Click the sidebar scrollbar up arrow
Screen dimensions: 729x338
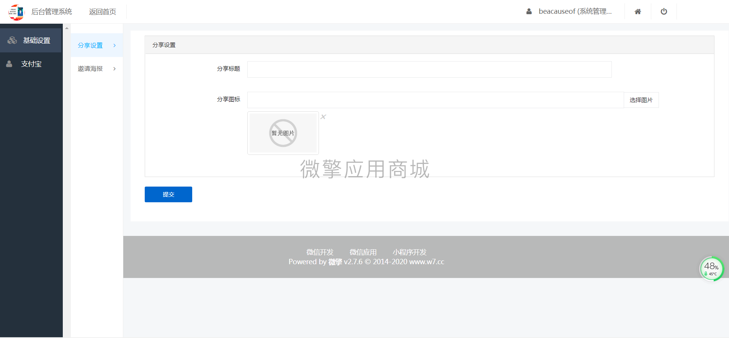tap(67, 28)
